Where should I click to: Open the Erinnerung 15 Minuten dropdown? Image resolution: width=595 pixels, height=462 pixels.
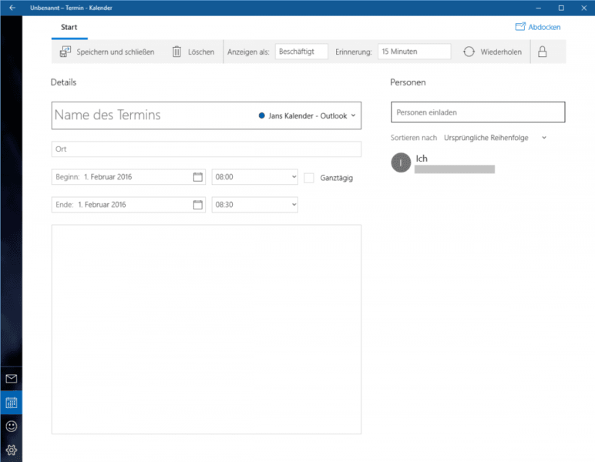coord(415,52)
